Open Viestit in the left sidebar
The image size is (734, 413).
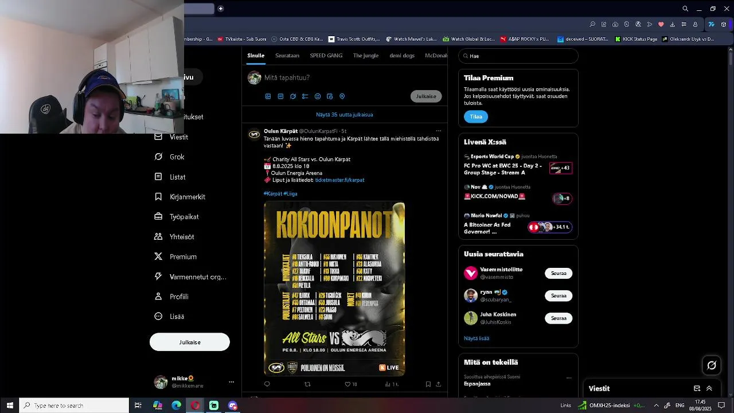coord(171,137)
